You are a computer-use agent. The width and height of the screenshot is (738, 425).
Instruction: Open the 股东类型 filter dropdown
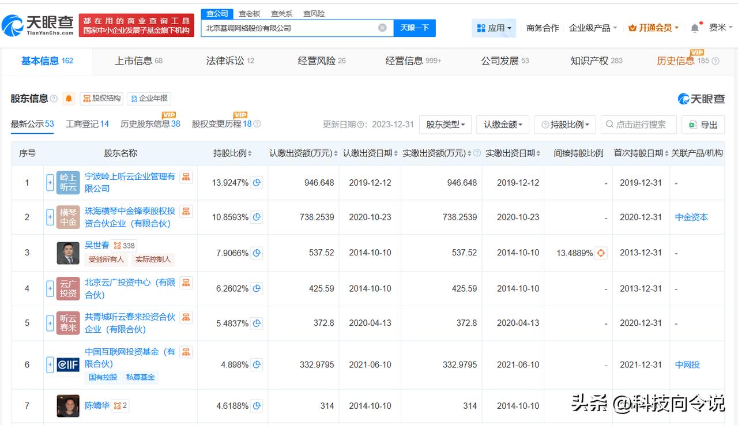pos(446,125)
